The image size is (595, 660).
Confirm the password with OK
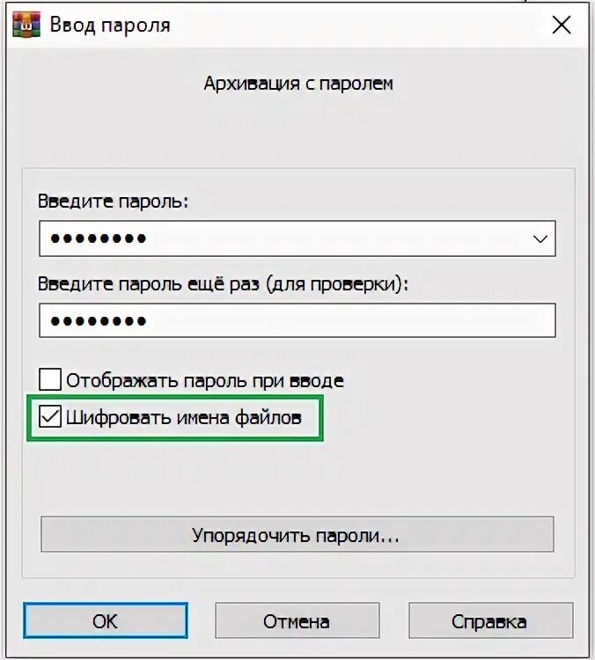106,621
